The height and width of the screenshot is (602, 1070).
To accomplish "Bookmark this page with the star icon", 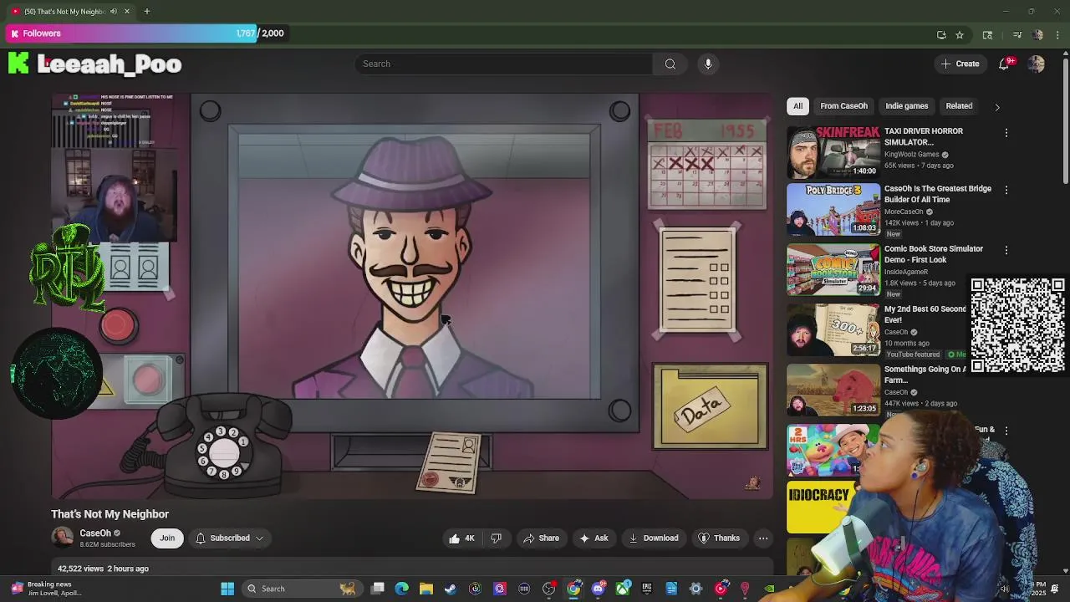I will 960,35.
